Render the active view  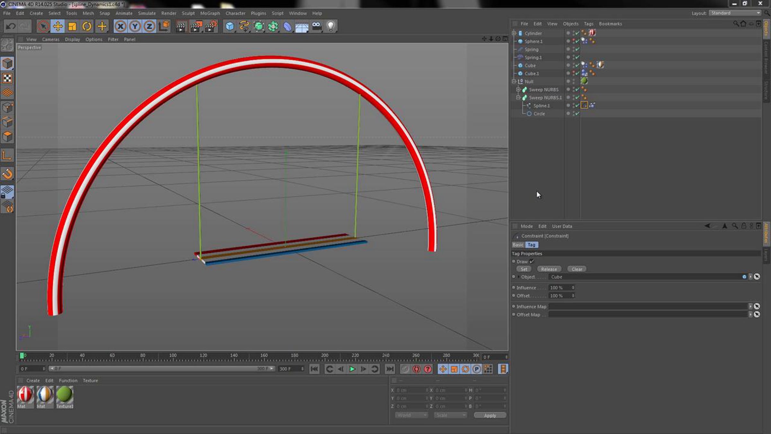tap(181, 26)
